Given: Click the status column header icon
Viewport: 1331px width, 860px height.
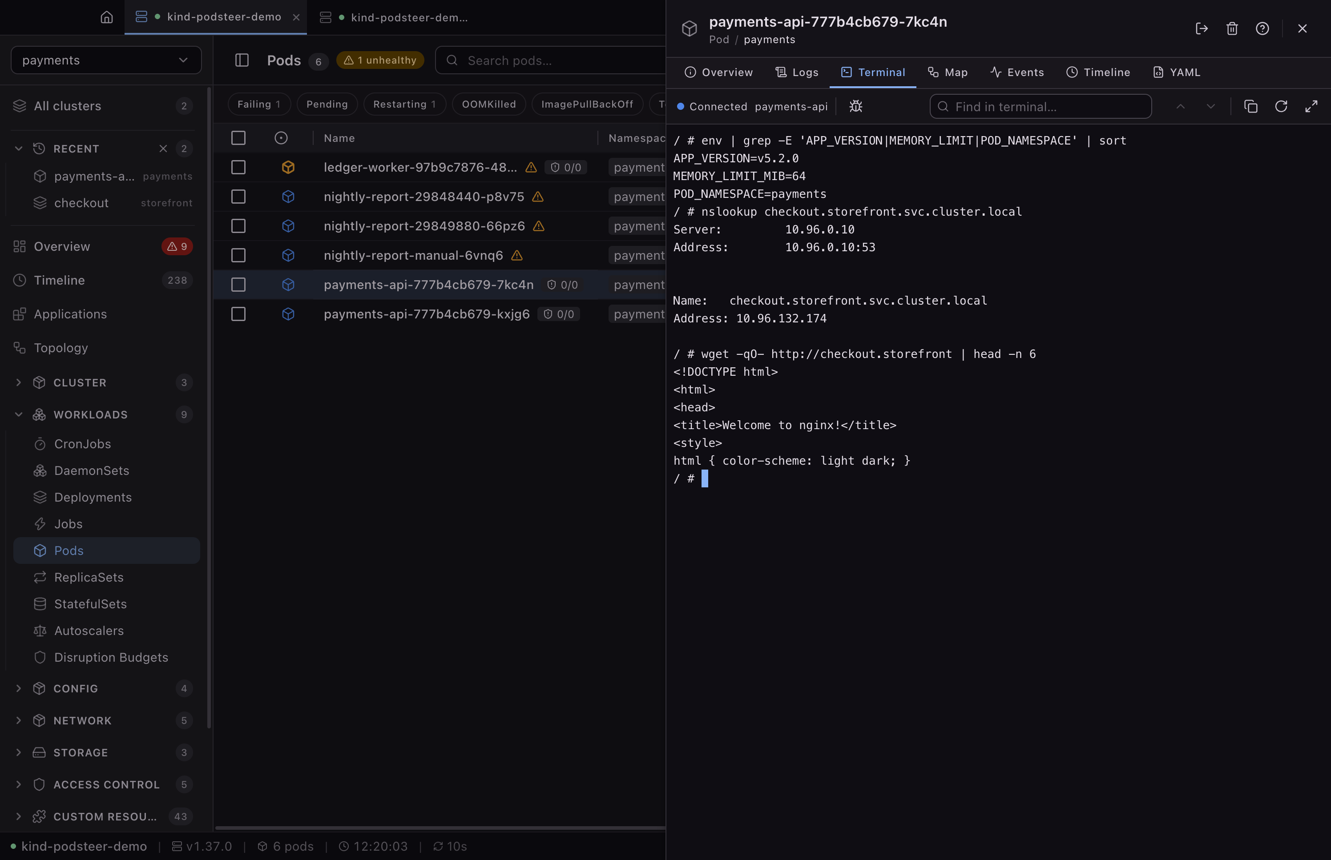Looking at the screenshot, I should 281,138.
